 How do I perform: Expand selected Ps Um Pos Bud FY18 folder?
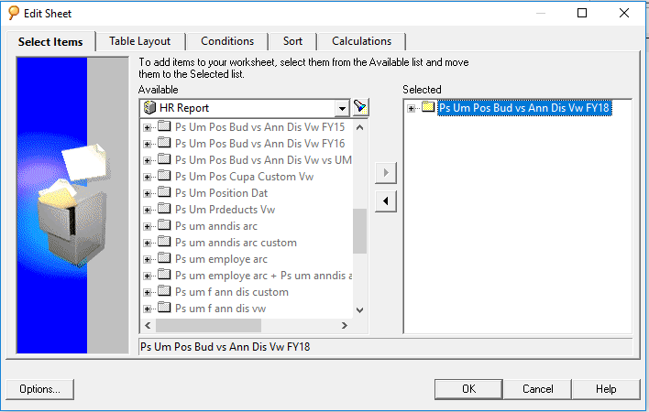pos(411,109)
